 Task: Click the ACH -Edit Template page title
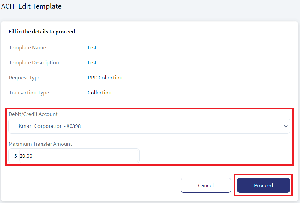click(x=31, y=6)
